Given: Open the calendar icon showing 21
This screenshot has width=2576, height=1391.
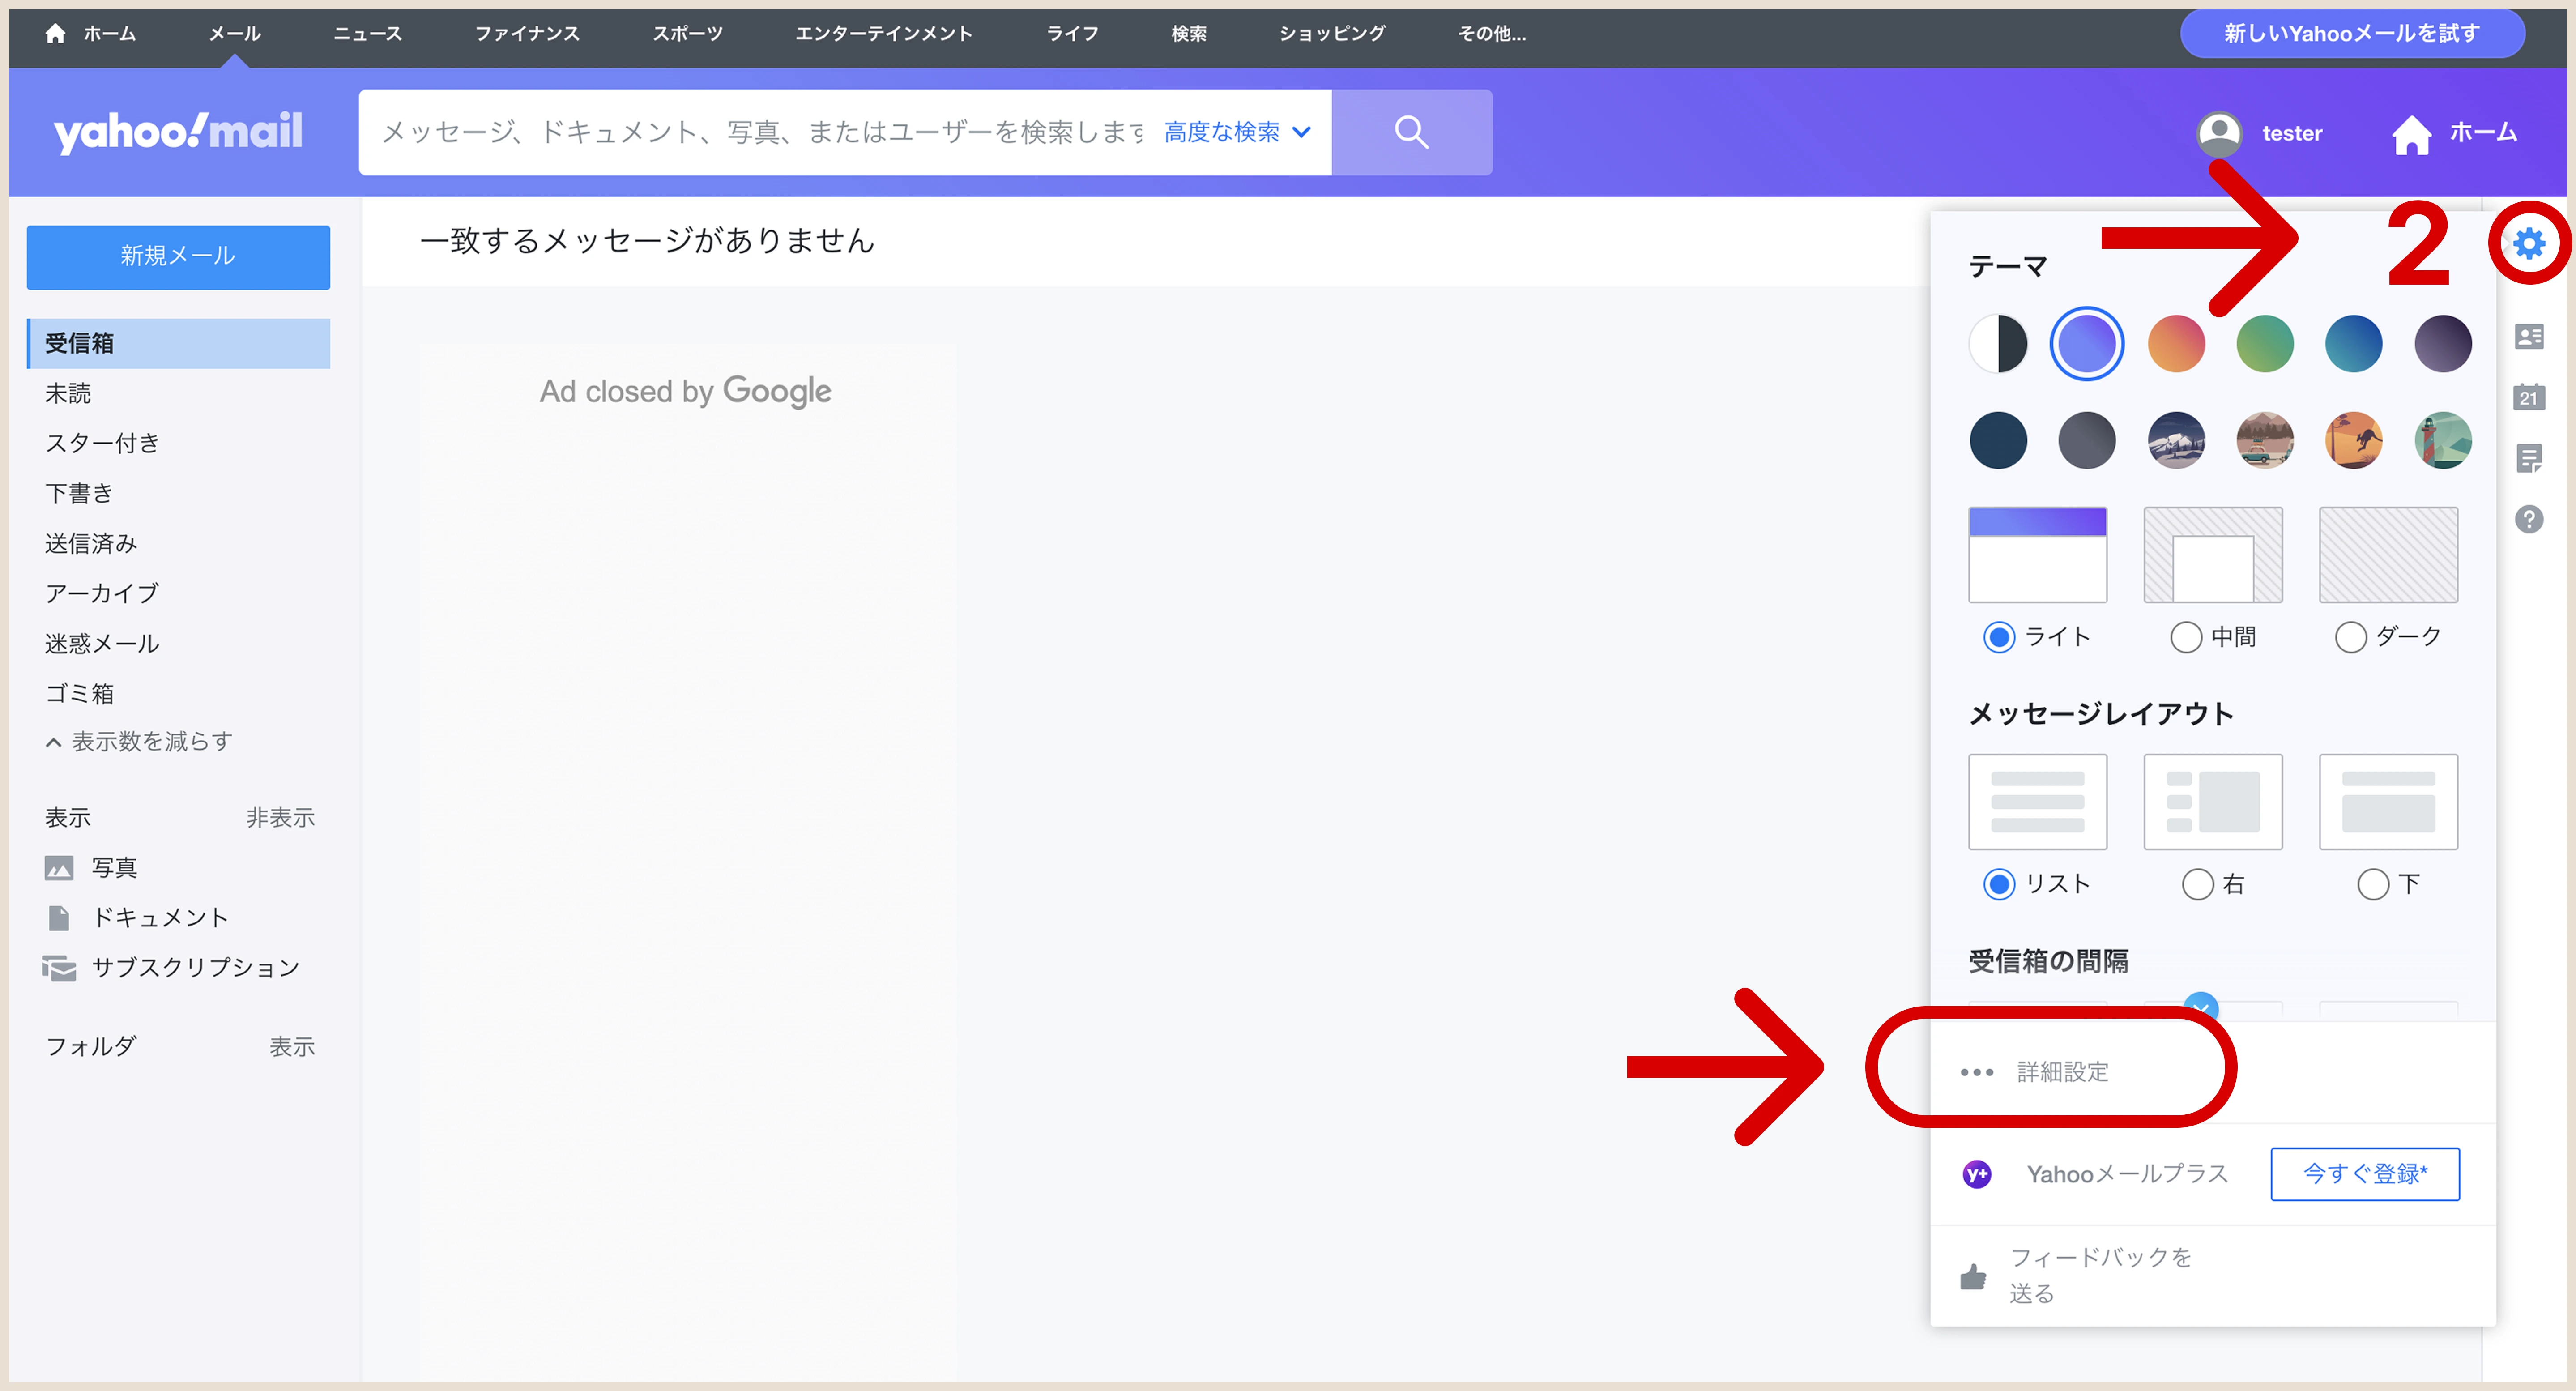Looking at the screenshot, I should click(2528, 397).
